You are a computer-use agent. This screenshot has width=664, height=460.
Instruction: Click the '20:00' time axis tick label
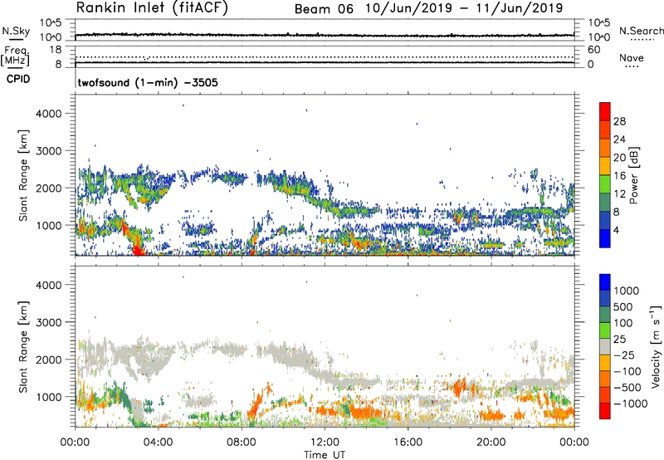point(491,443)
